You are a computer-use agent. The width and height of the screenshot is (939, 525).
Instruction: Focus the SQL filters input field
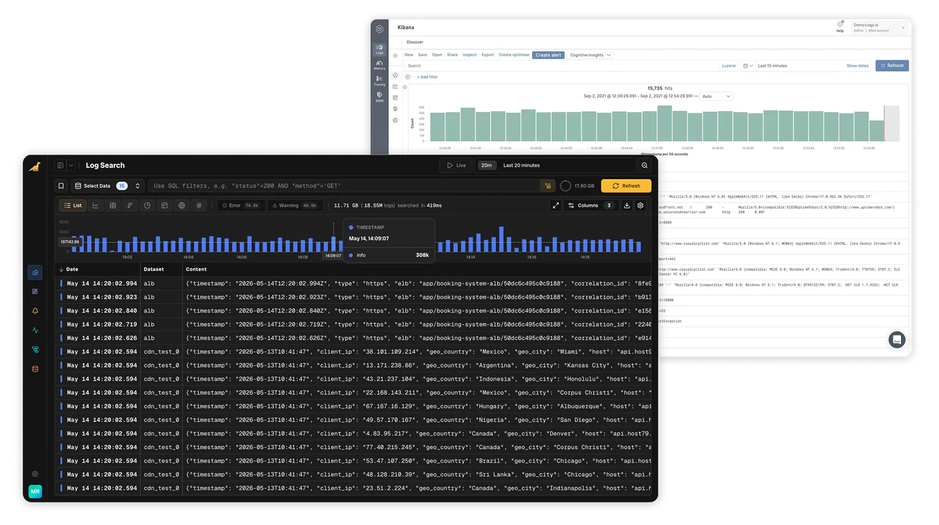click(344, 186)
